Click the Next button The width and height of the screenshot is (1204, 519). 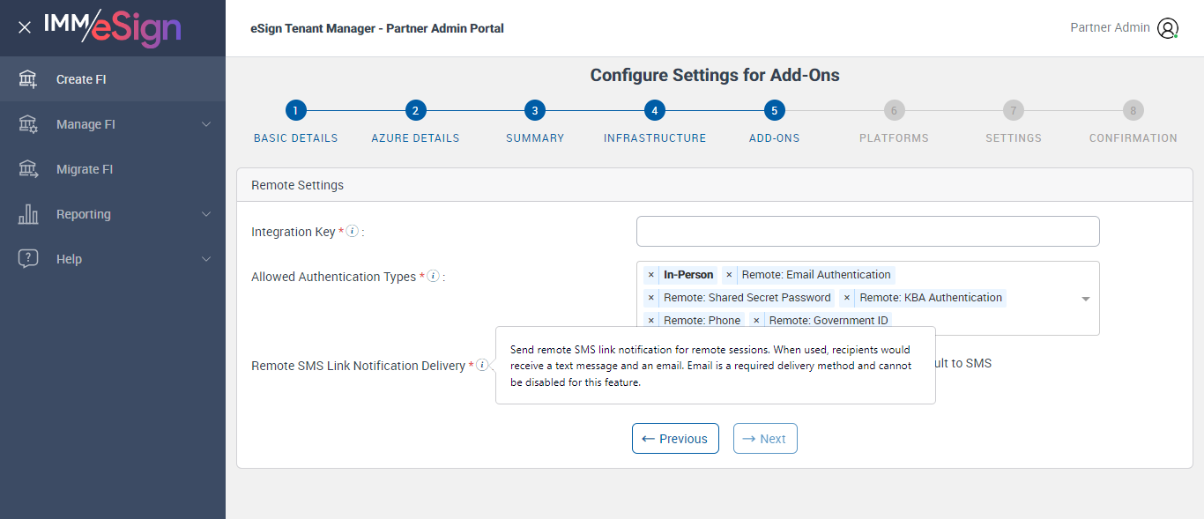pos(765,439)
